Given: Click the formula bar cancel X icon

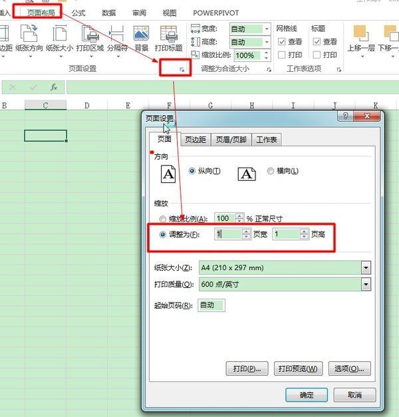Looking at the screenshot, I should tap(12, 87).
